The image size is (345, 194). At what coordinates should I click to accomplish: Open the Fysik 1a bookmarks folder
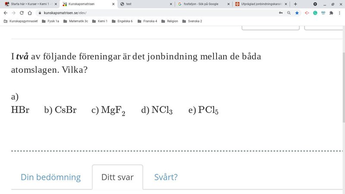coord(50,21)
